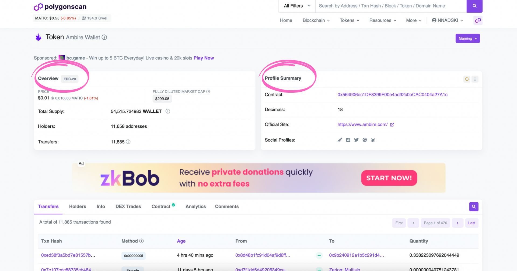517x271 pixels.
Task: Open the Gaming tag dropdown
Action: tap(468, 38)
